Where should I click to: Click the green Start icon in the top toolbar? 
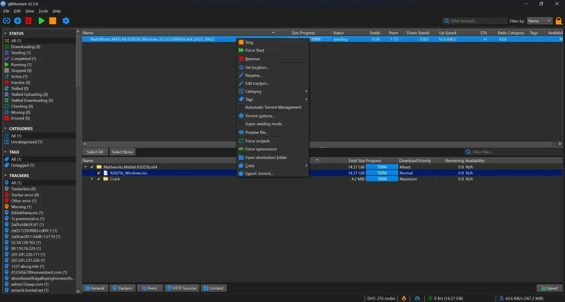41,21
